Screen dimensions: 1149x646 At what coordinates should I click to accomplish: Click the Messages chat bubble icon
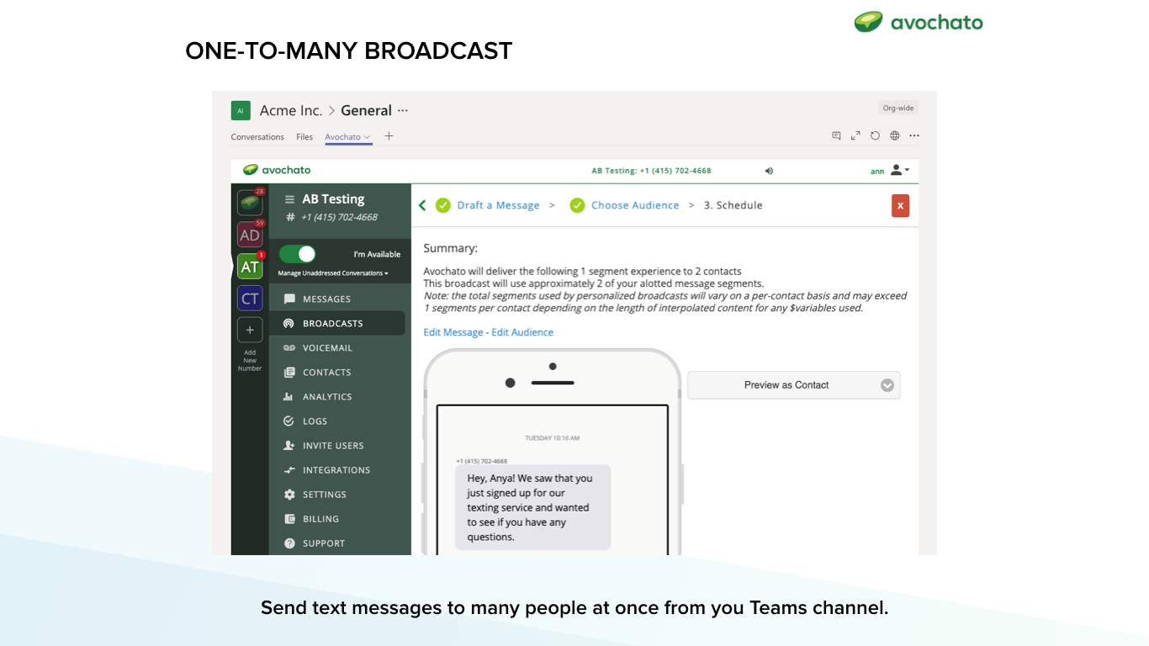click(289, 299)
